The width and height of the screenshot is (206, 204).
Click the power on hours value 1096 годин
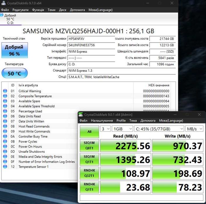click(163, 64)
